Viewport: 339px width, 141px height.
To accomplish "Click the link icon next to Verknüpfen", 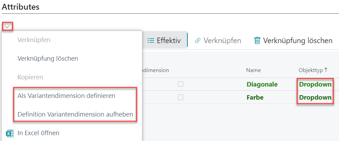I will pos(198,41).
